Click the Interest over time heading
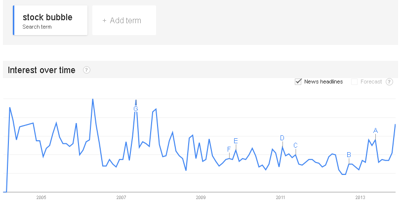 (41, 70)
